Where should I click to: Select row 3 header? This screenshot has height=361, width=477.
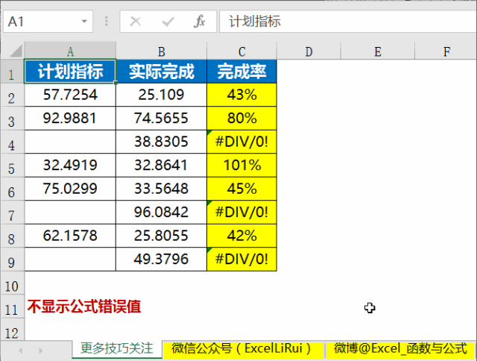click(12, 119)
